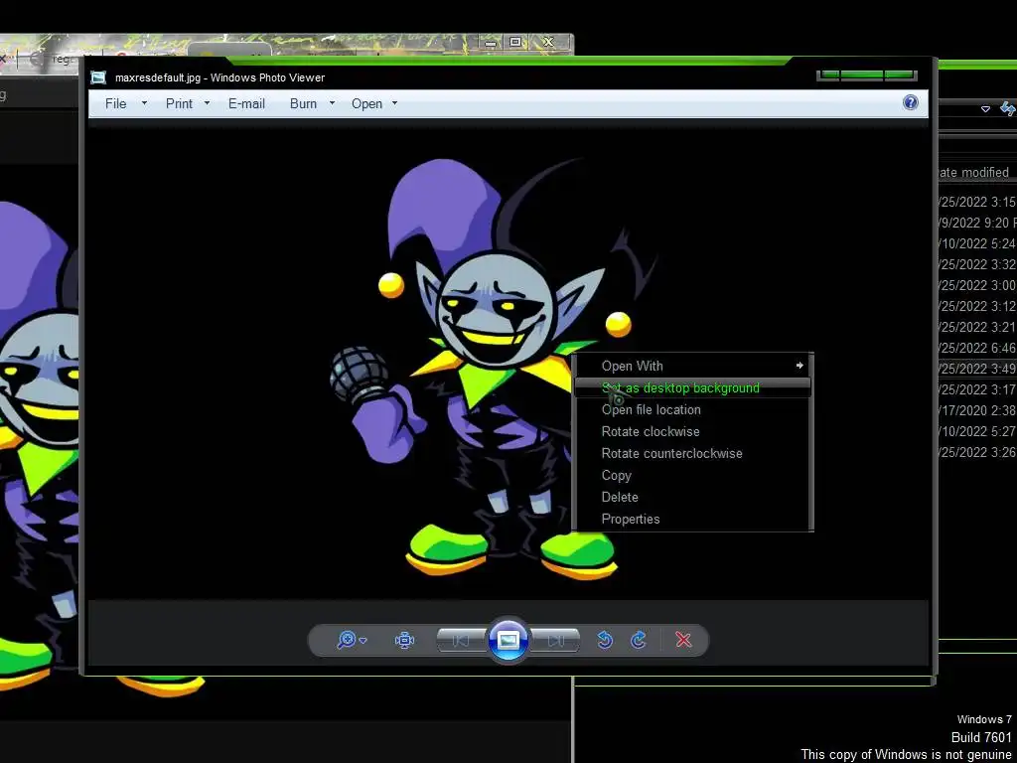
Task: Open the zoom display size control
Action: tap(352, 641)
